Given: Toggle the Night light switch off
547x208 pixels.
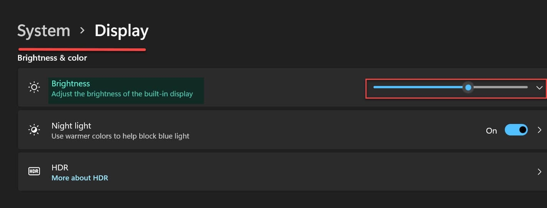Looking at the screenshot, I should click(x=516, y=130).
